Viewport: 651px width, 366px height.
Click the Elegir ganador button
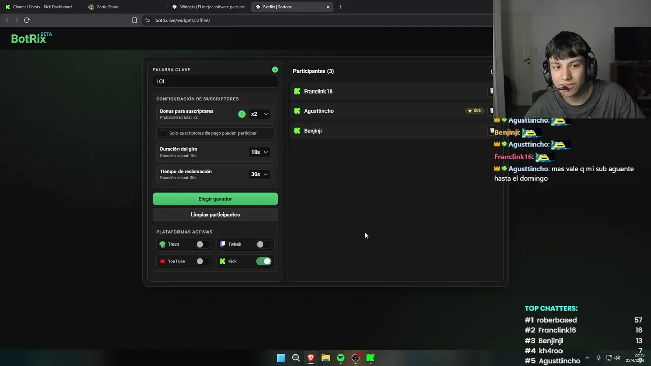(x=215, y=199)
